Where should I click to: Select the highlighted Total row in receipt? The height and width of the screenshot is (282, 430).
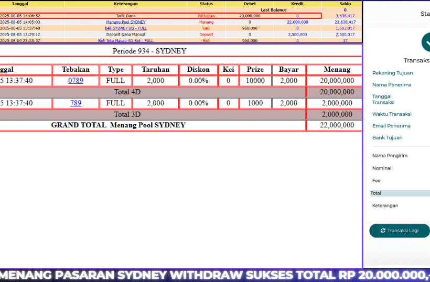(399, 193)
